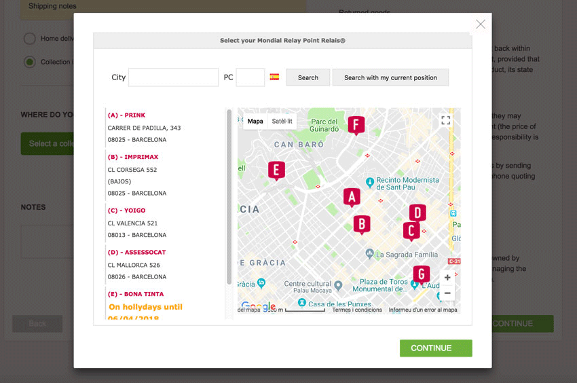Viewport: 577px width, 383px height.
Task: Click Select a collection point button behind dialog
Action: (x=47, y=144)
